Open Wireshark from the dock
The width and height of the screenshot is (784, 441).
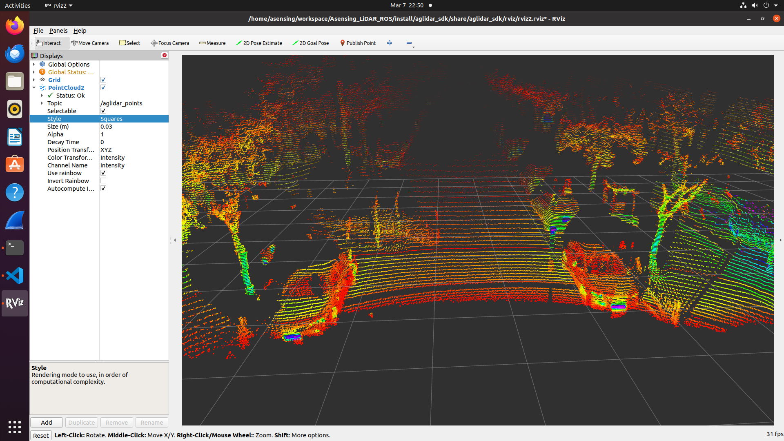[15, 220]
